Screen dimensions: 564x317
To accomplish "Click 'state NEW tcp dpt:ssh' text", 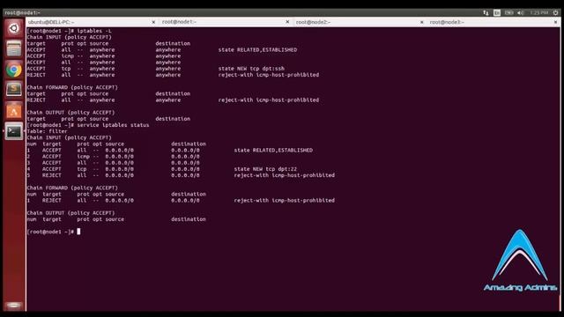I will pyautogui.click(x=251, y=69).
